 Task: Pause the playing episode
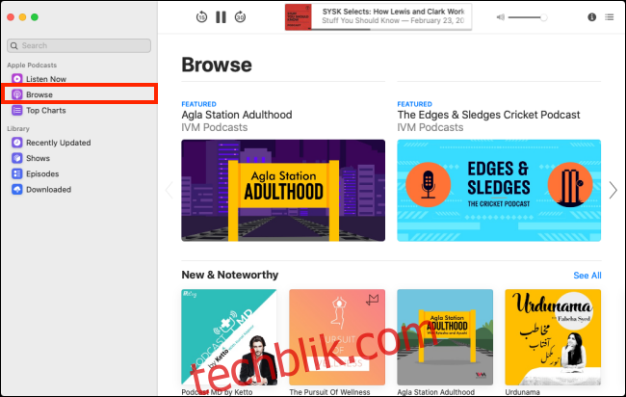point(221,17)
